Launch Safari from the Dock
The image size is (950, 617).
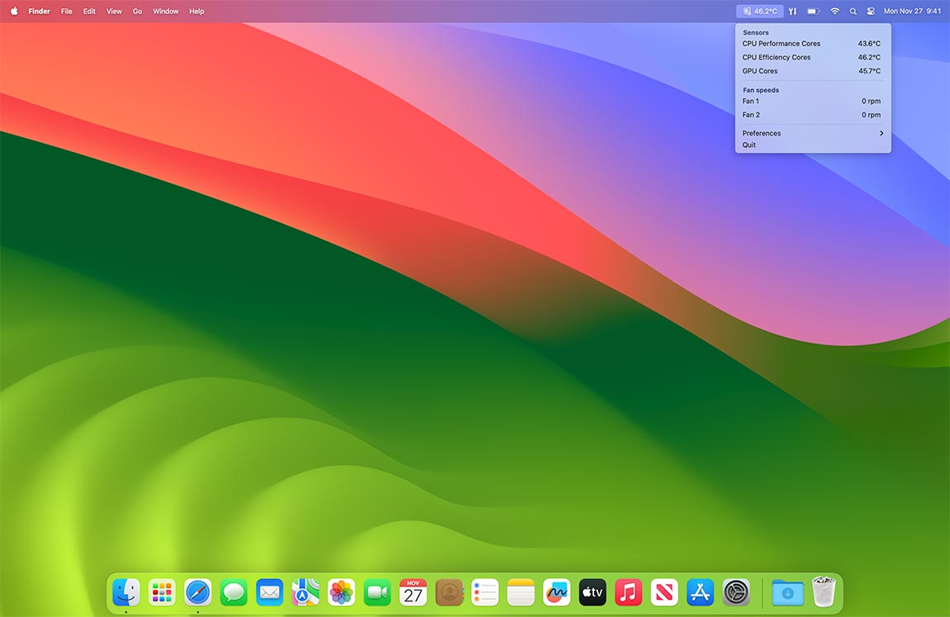point(197,592)
